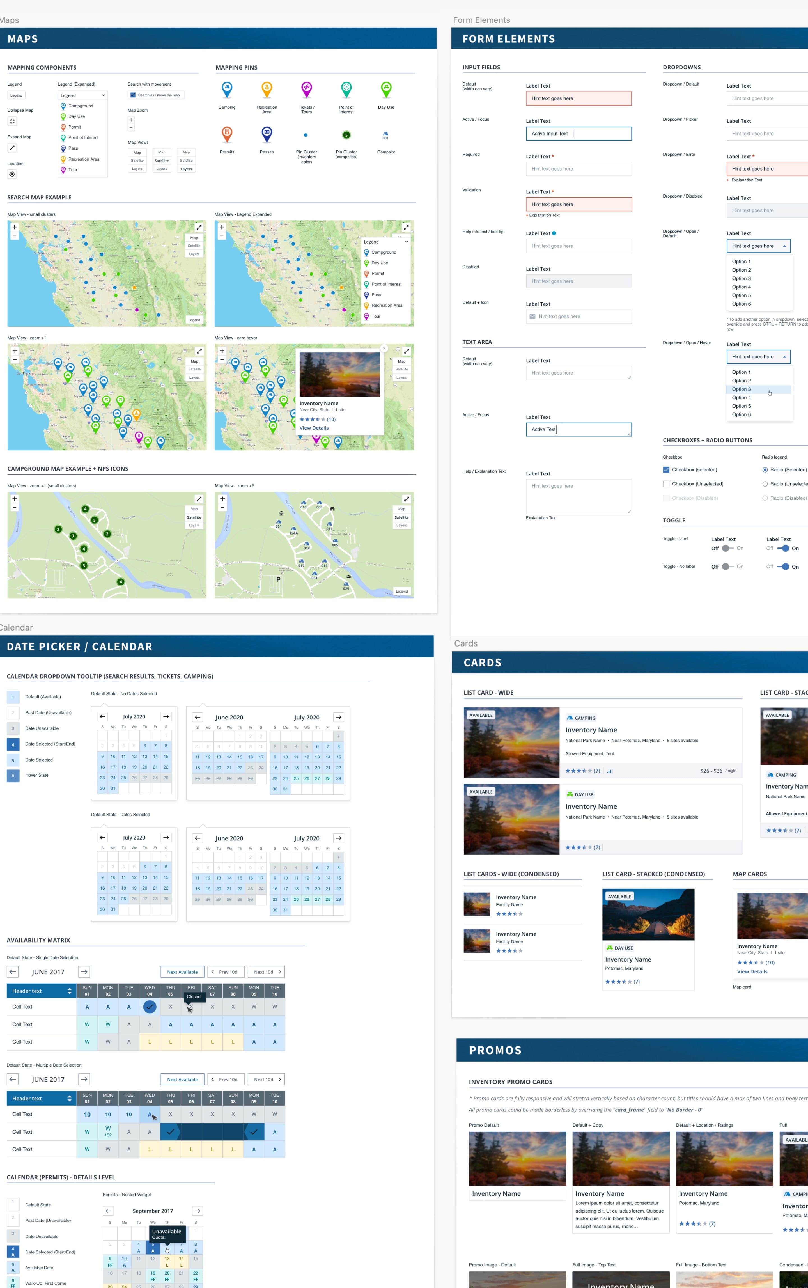
Task: Click the Recreation Area pin icon
Action: 267,89
